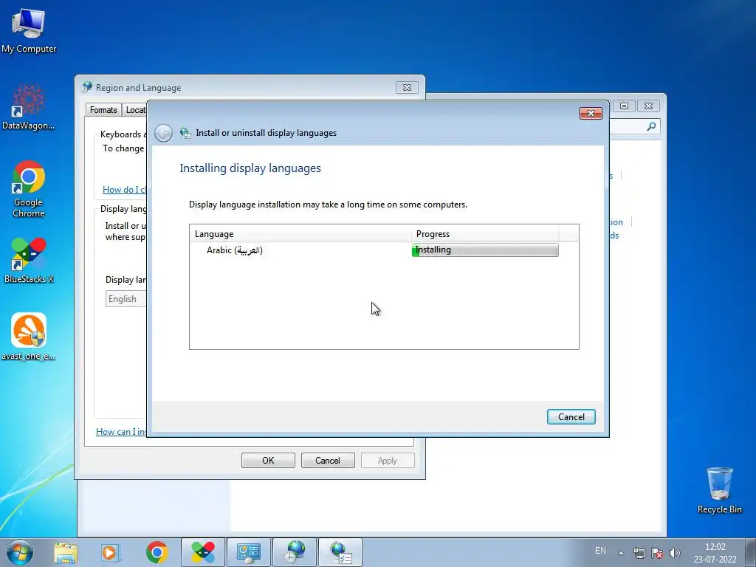Open the Recycle Bin
The image size is (756, 567).
coord(719,490)
